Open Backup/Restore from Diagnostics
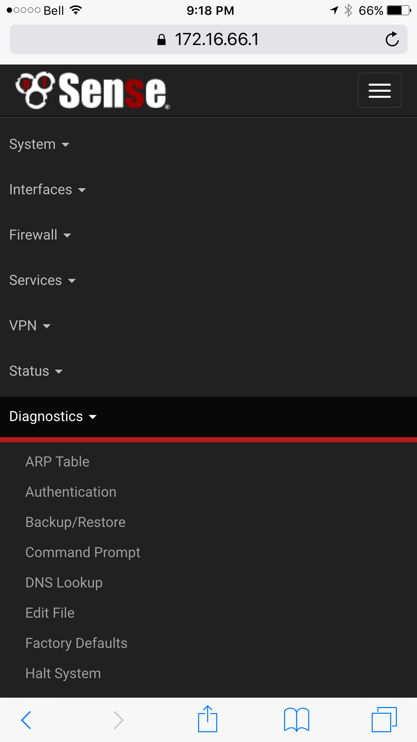Screen dimensions: 417x742 point(76,522)
